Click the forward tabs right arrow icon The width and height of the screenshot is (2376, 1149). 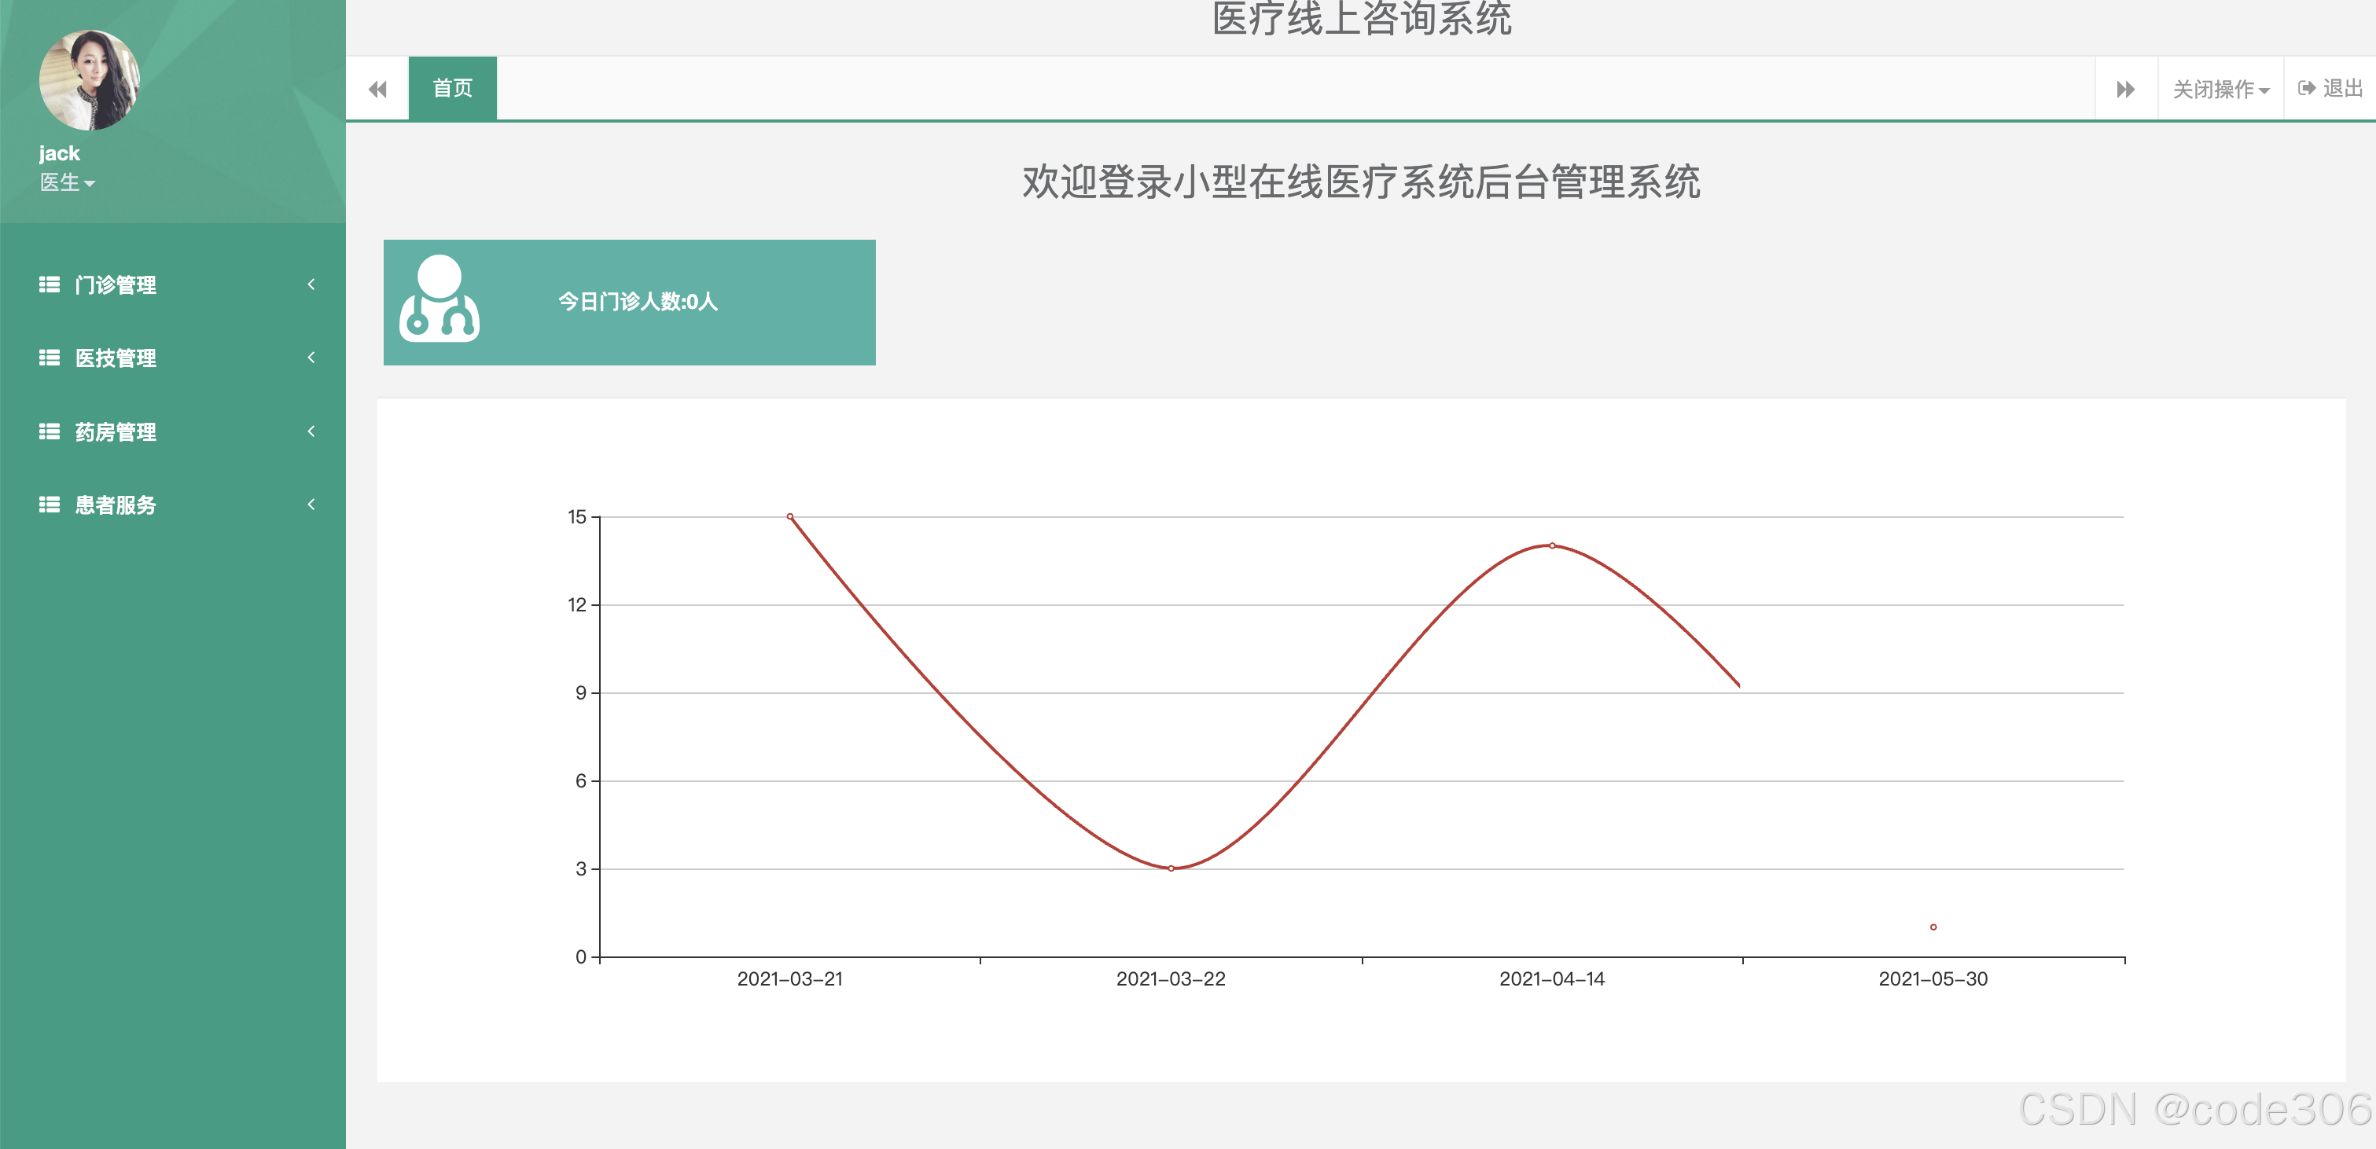pos(2125,90)
